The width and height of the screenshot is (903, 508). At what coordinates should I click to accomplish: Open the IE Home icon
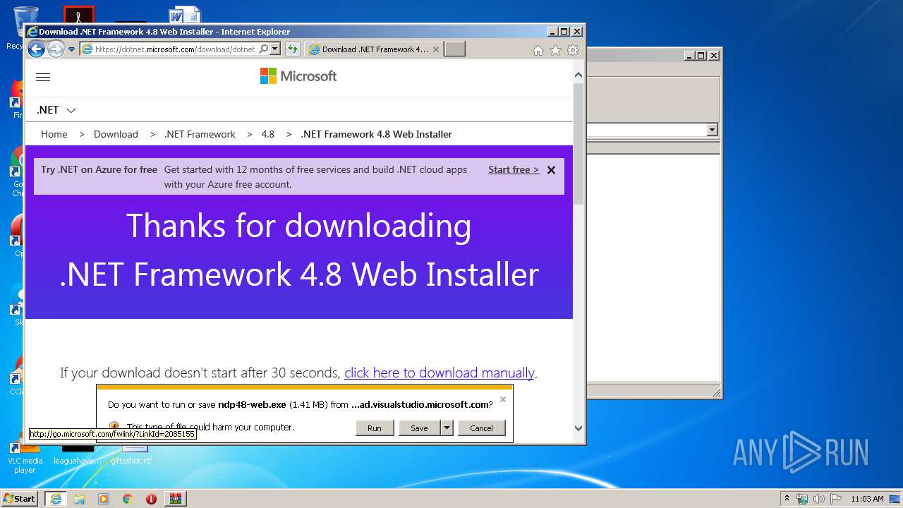tap(538, 50)
